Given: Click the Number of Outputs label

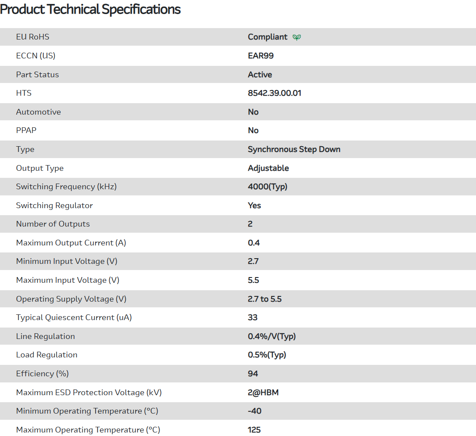Looking at the screenshot, I should click(53, 224).
